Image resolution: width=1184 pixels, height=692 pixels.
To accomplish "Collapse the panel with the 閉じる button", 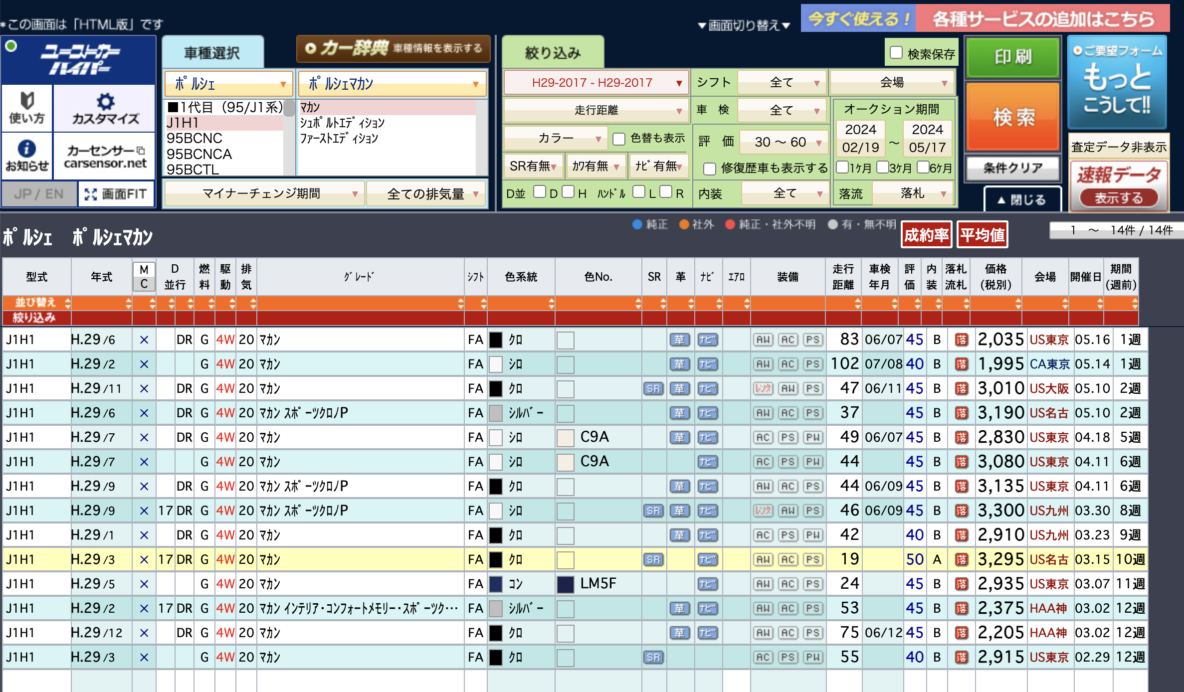I will (1022, 199).
